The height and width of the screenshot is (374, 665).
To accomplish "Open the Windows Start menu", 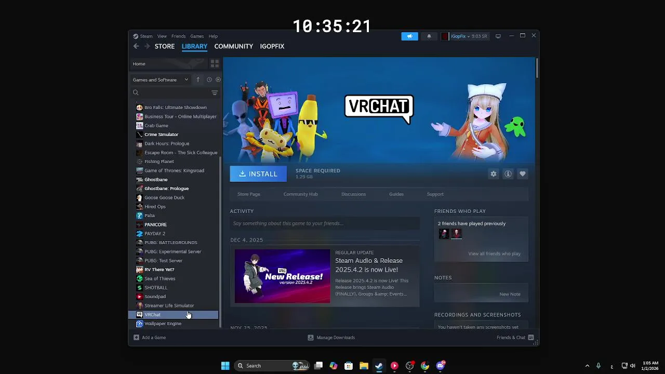I will (x=225, y=366).
